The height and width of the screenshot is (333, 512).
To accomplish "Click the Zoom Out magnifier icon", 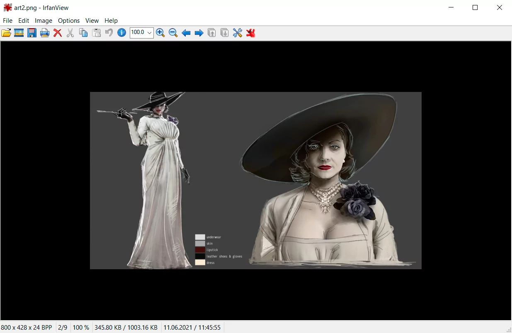I will (173, 33).
